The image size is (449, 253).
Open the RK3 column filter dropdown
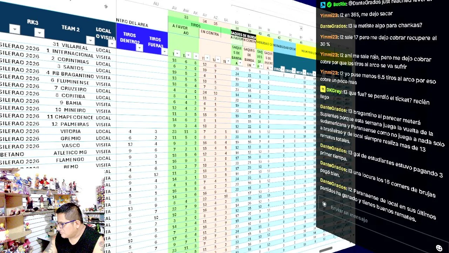[39, 33]
